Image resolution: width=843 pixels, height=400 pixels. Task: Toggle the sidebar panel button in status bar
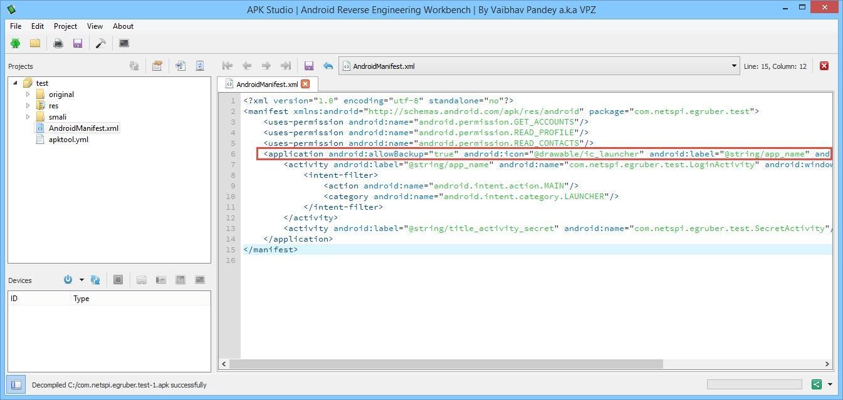point(16,384)
